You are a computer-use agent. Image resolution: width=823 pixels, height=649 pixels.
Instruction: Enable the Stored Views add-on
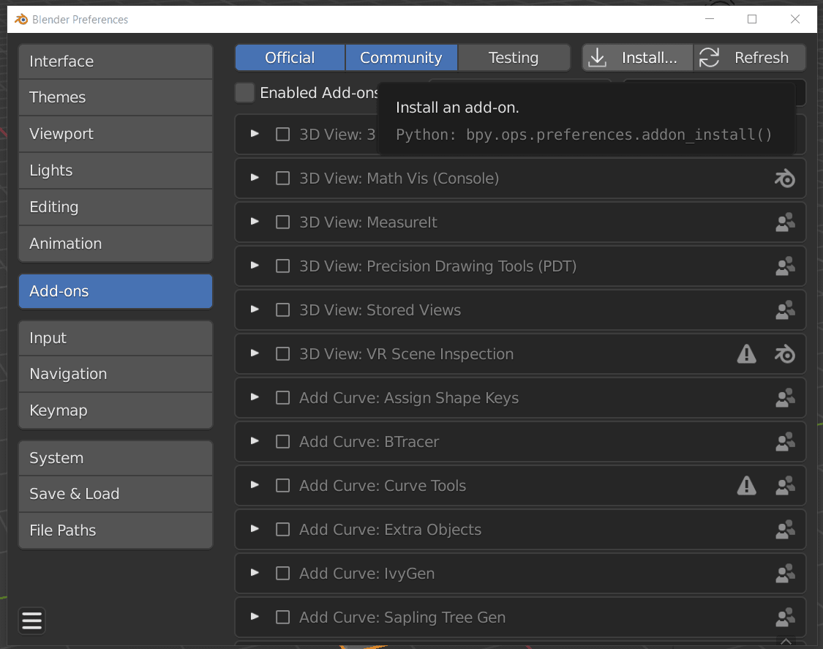point(282,310)
